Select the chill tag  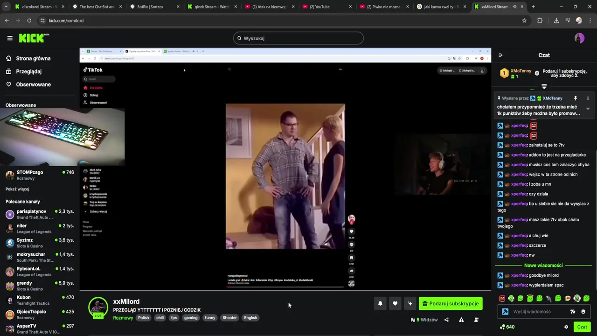click(x=160, y=318)
